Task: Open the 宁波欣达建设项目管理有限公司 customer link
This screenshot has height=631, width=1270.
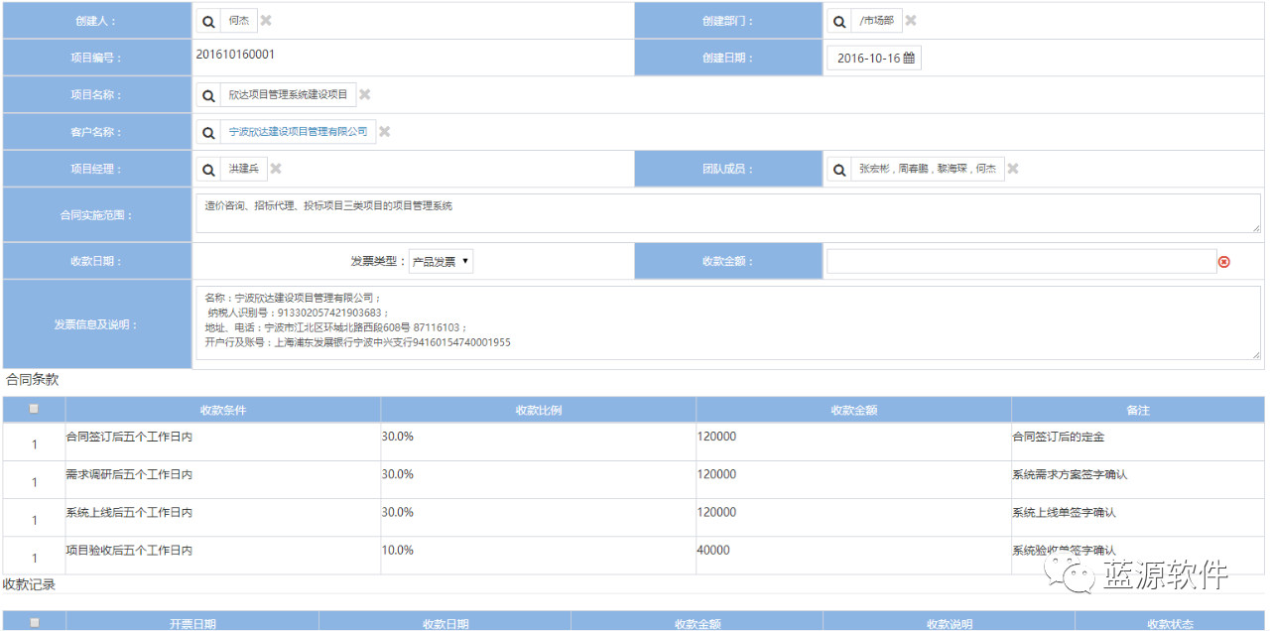Action: (298, 132)
